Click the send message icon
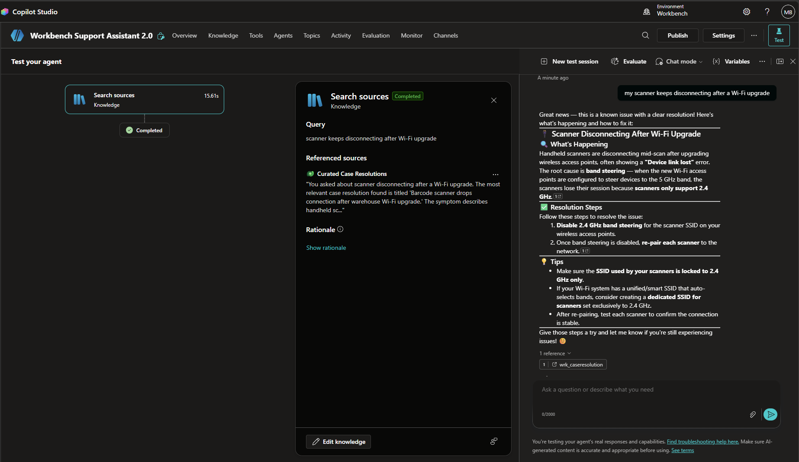Image resolution: width=799 pixels, height=462 pixels. (770, 414)
